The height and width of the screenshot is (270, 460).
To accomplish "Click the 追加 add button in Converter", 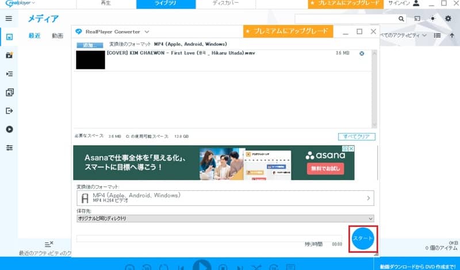I will point(90,45).
